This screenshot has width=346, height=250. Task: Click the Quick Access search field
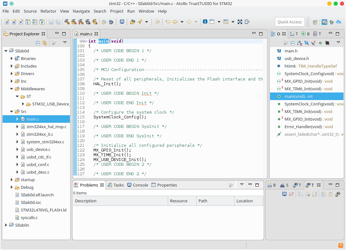(289, 22)
